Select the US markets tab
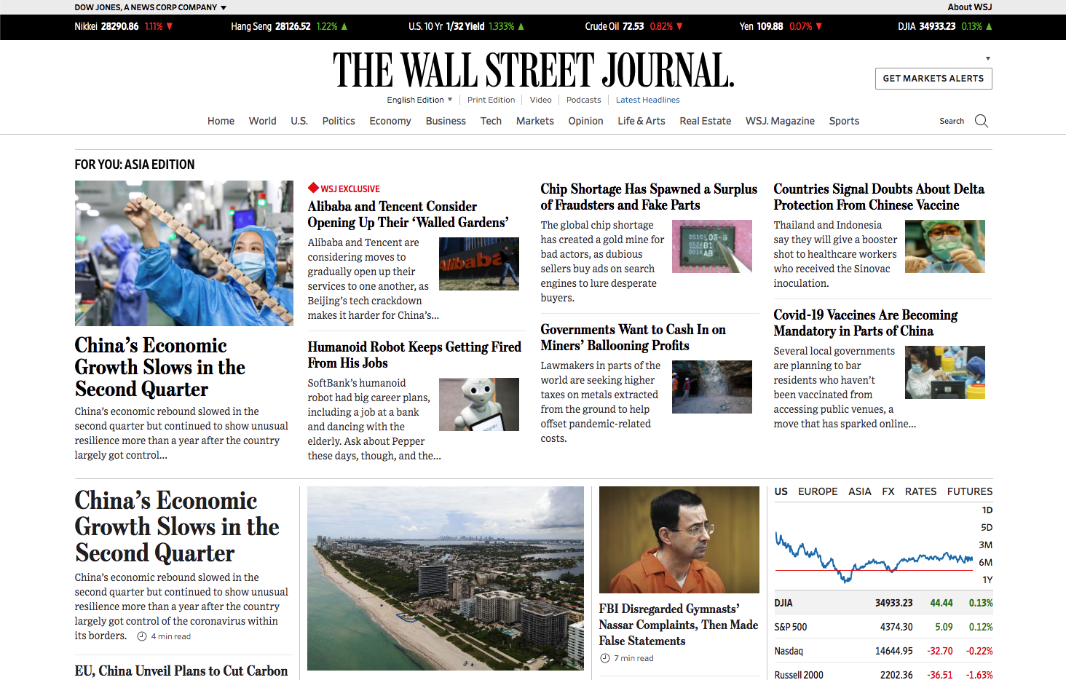 [x=781, y=491]
